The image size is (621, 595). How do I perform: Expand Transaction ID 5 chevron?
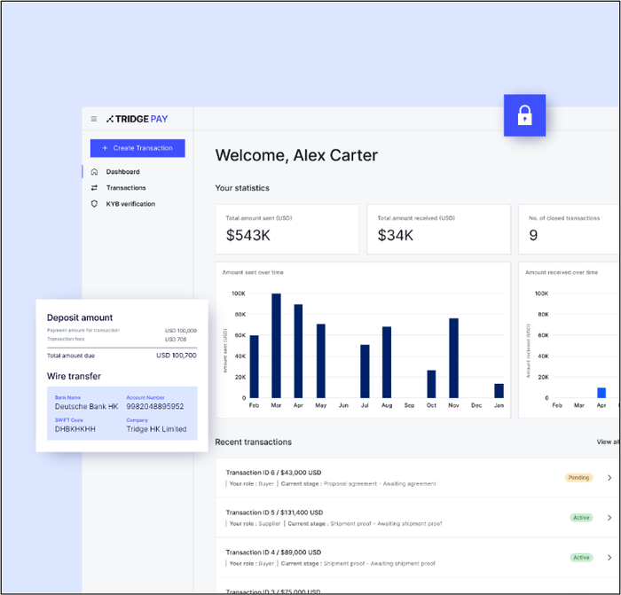[x=609, y=517]
